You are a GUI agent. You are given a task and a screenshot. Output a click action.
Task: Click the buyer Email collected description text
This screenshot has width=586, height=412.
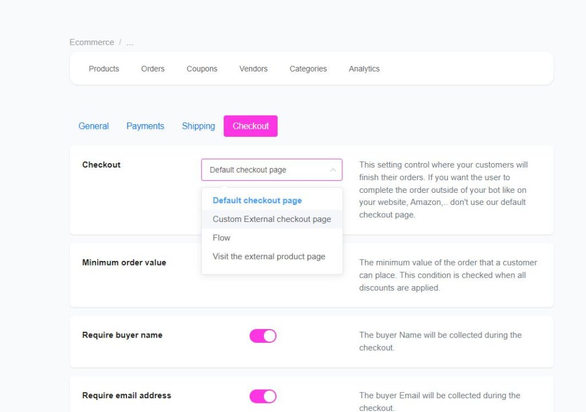(x=439, y=402)
